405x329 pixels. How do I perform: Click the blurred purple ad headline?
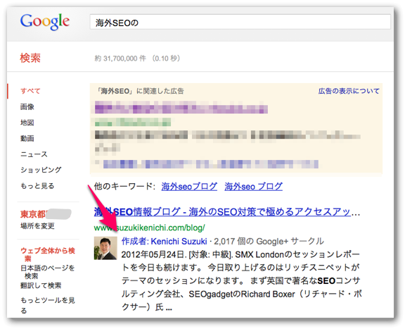click(181, 107)
